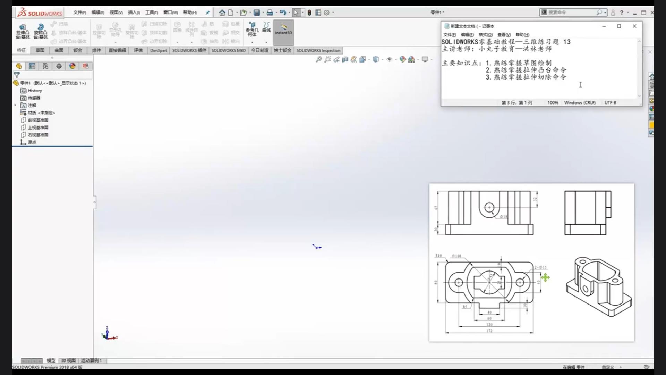This screenshot has height=375, width=666.
Task: Open the 编辑(E) menu in SolidWorks
Action: 98,12
